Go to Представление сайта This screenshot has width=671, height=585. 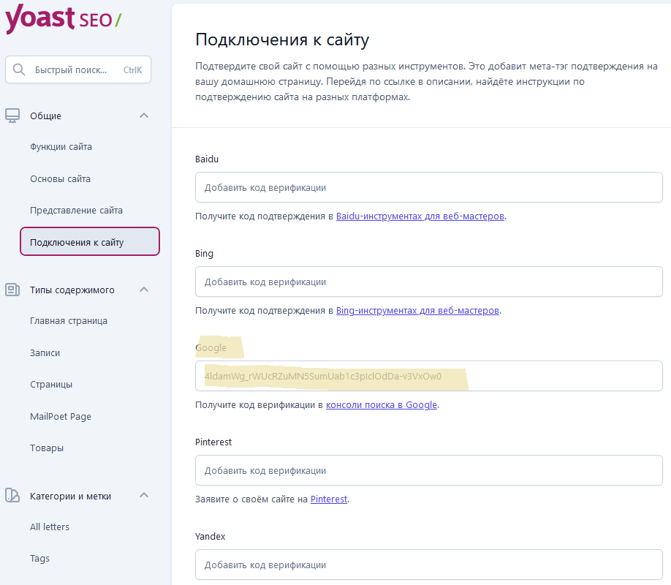[76, 211]
